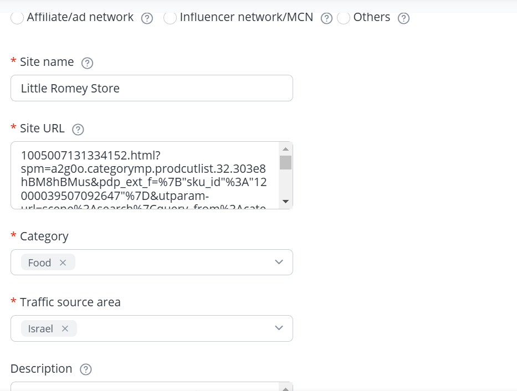
Task: Click help icon beside Influencer network/MCN
Action: point(327,18)
